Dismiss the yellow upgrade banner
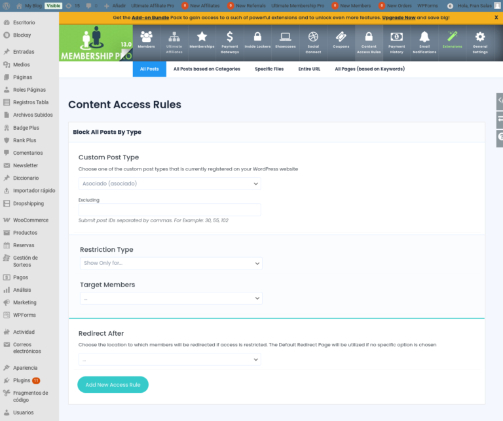 (496, 18)
